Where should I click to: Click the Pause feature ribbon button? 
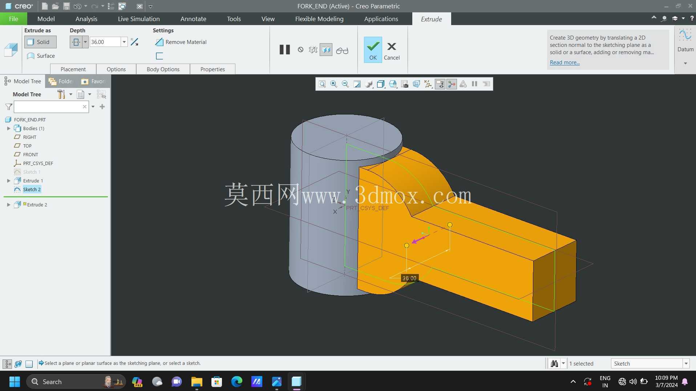285,50
